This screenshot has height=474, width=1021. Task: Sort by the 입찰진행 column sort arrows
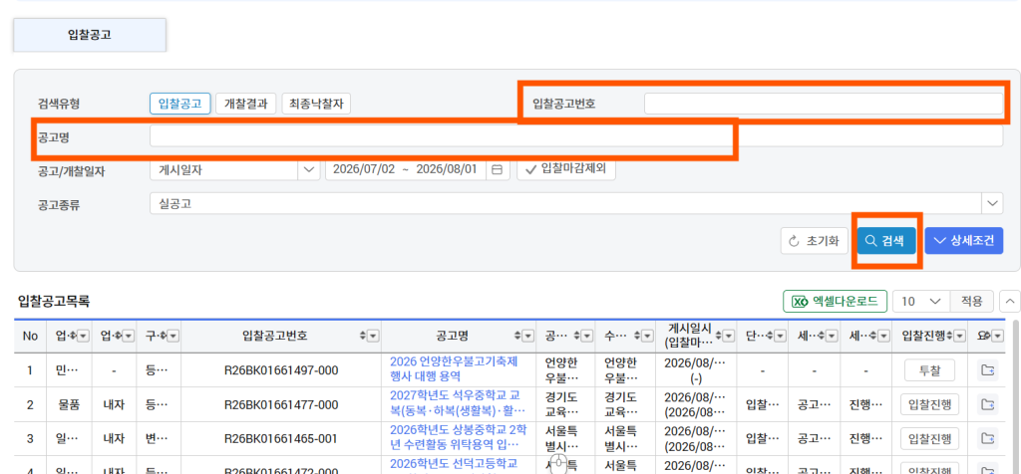pyautogui.click(x=950, y=336)
